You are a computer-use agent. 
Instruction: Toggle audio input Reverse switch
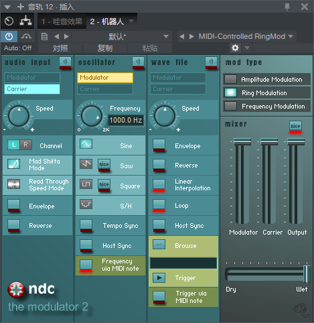13,226
